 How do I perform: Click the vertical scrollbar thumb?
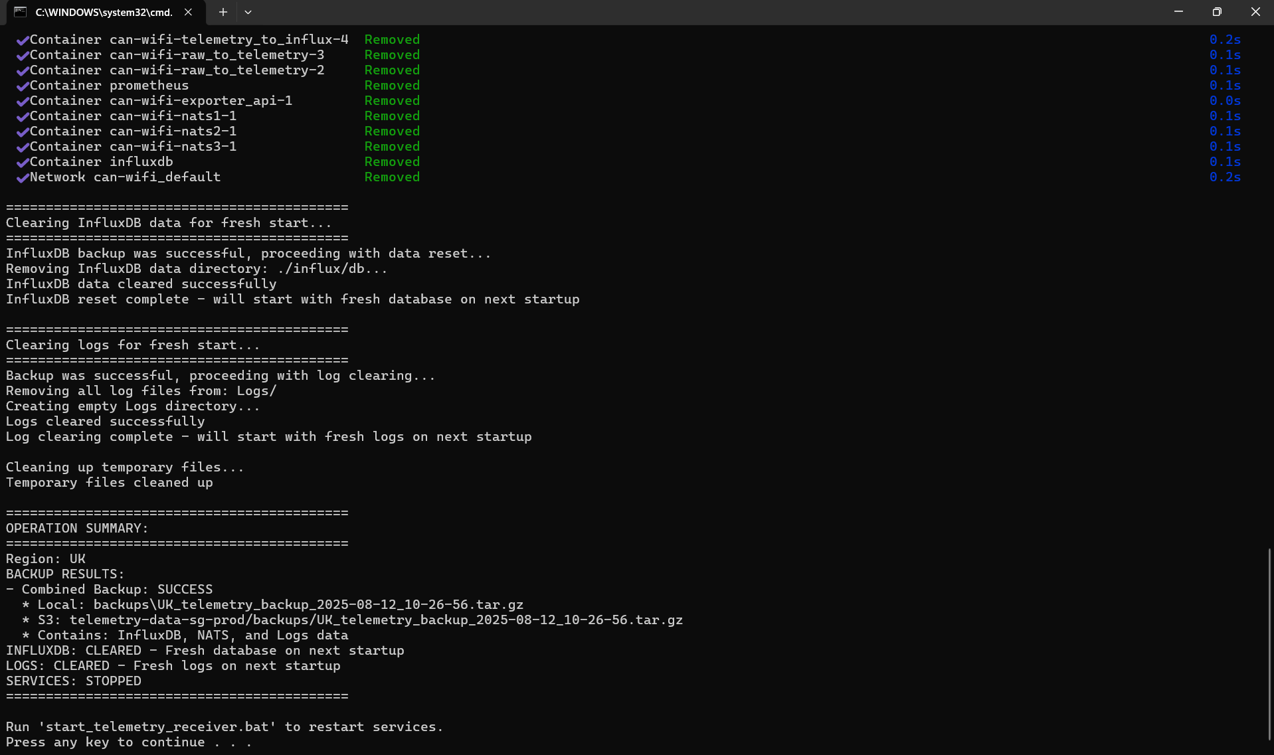click(1269, 645)
